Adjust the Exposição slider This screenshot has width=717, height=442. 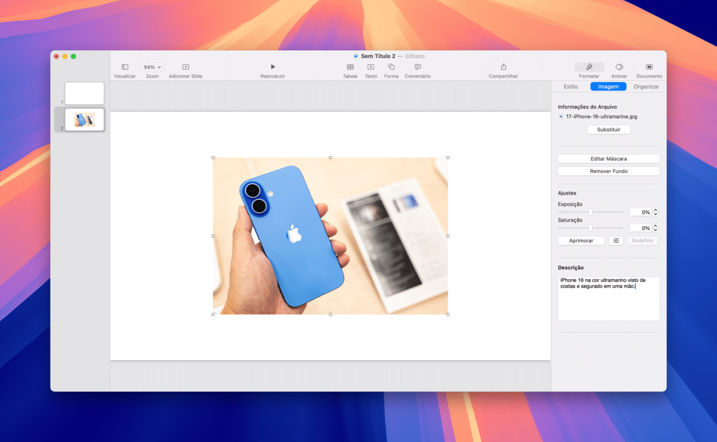pyautogui.click(x=590, y=212)
